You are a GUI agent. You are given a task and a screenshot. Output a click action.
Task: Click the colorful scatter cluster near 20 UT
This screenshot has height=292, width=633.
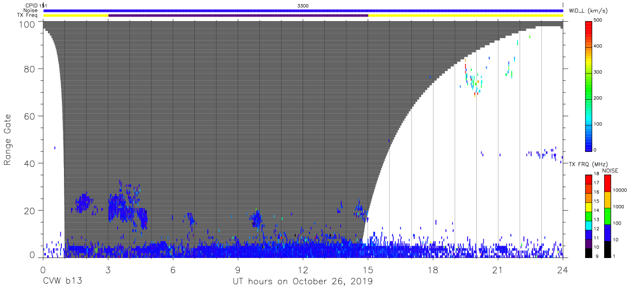(x=473, y=78)
